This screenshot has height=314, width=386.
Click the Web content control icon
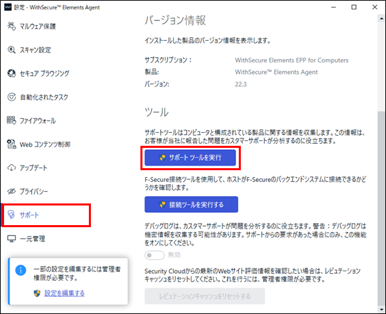click(12, 144)
